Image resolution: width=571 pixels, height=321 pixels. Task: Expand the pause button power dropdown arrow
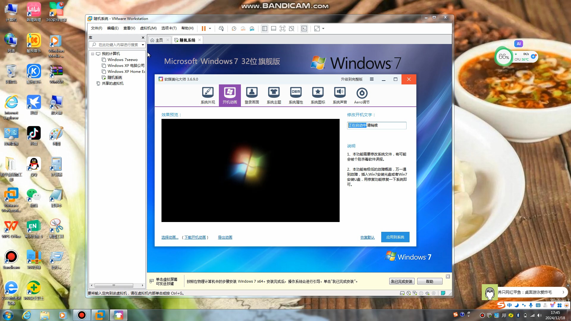click(210, 29)
